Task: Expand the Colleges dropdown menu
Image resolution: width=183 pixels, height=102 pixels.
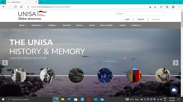Action: coord(53,25)
